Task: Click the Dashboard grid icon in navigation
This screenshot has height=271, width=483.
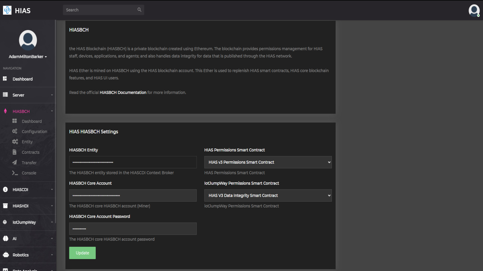Action: 5,79
